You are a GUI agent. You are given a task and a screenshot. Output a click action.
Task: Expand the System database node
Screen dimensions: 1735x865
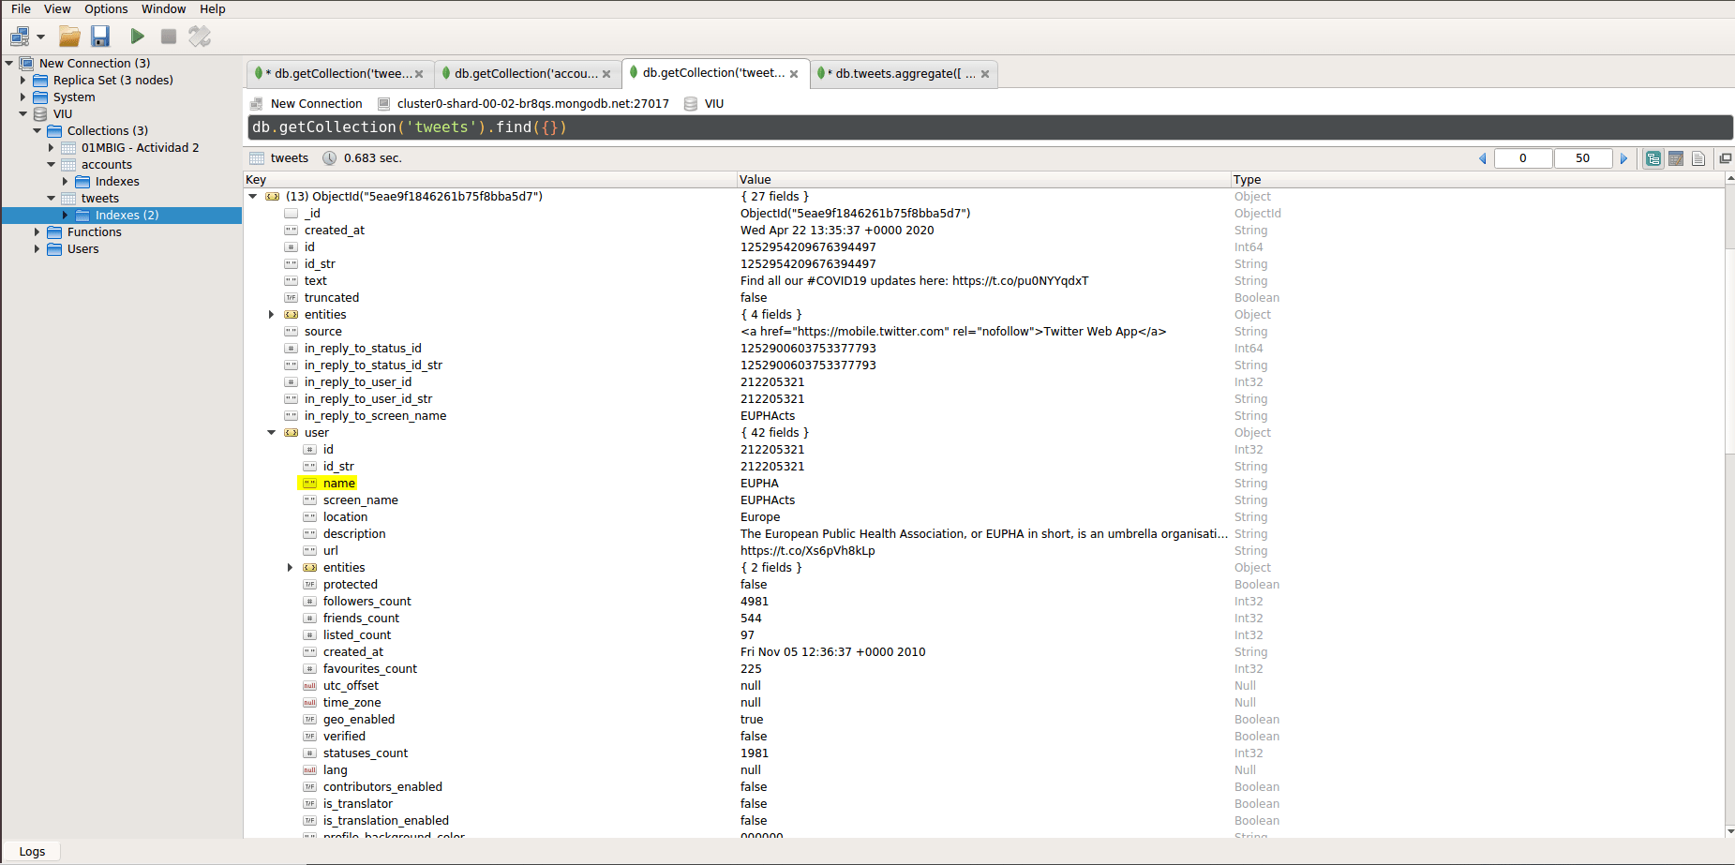click(23, 97)
